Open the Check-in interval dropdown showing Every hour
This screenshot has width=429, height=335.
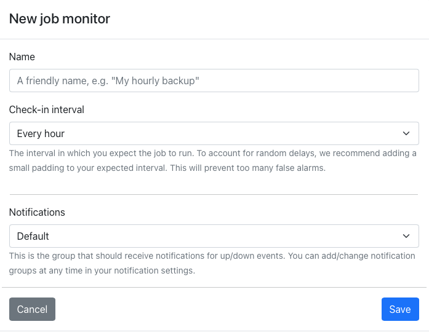pyautogui.click(x=214, y=133)
